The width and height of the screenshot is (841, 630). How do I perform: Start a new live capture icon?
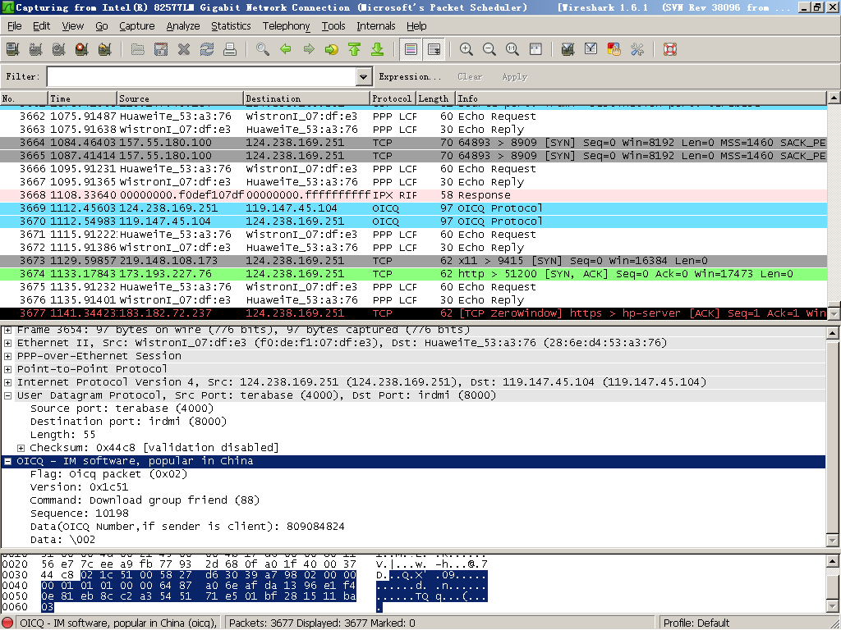(59, 49)
